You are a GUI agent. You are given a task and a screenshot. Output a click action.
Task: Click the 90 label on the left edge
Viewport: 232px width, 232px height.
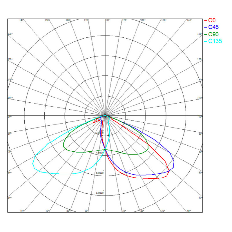9,117
